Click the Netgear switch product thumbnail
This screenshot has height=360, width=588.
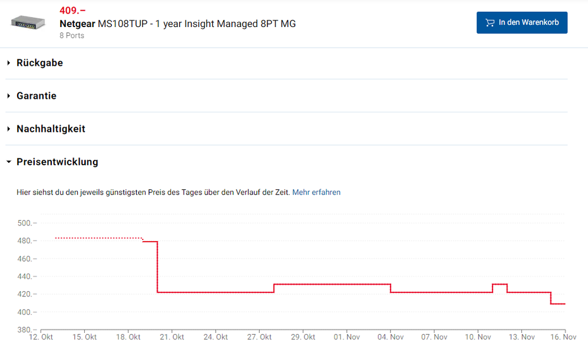(x=27, y=24)
